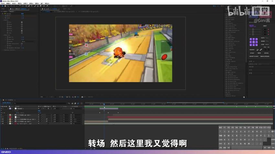Click the REMOVE ARTBOARD button
Screen dimensions: 275x154
point(265,56)
